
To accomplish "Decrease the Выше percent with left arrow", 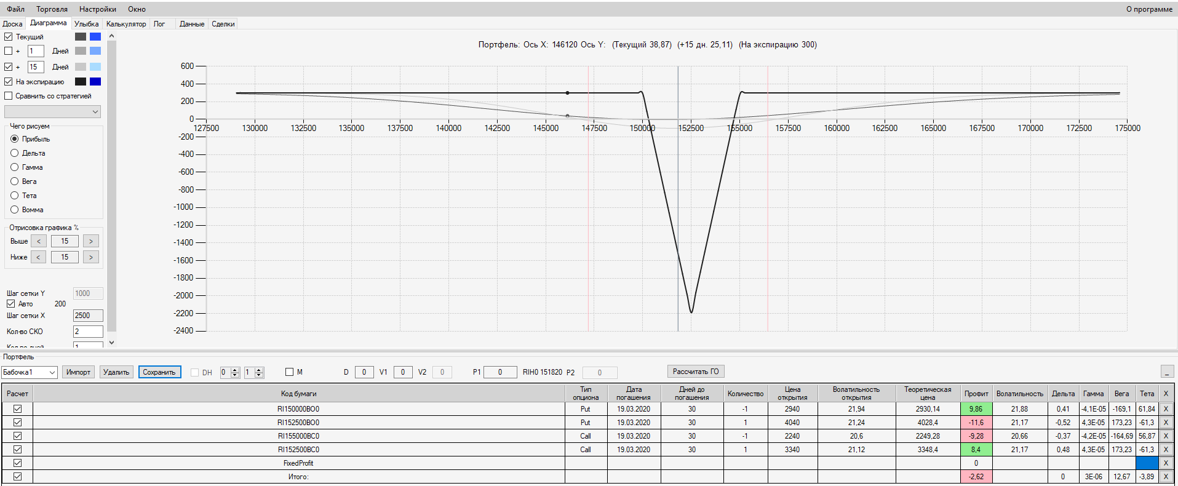I will tap(39, 241).
